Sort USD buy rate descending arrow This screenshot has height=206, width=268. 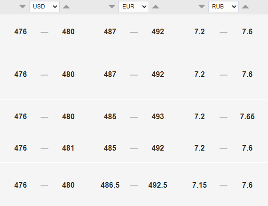point(23,7)
